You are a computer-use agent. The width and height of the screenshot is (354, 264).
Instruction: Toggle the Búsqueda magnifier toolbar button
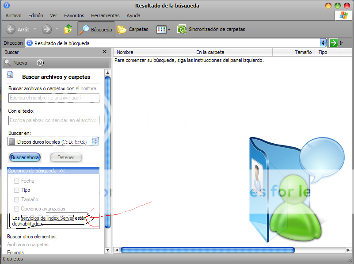click(96, 29)
